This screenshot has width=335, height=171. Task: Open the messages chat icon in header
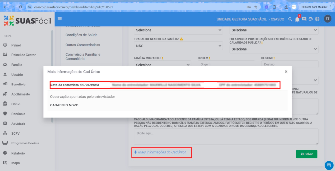pos(304,19)
